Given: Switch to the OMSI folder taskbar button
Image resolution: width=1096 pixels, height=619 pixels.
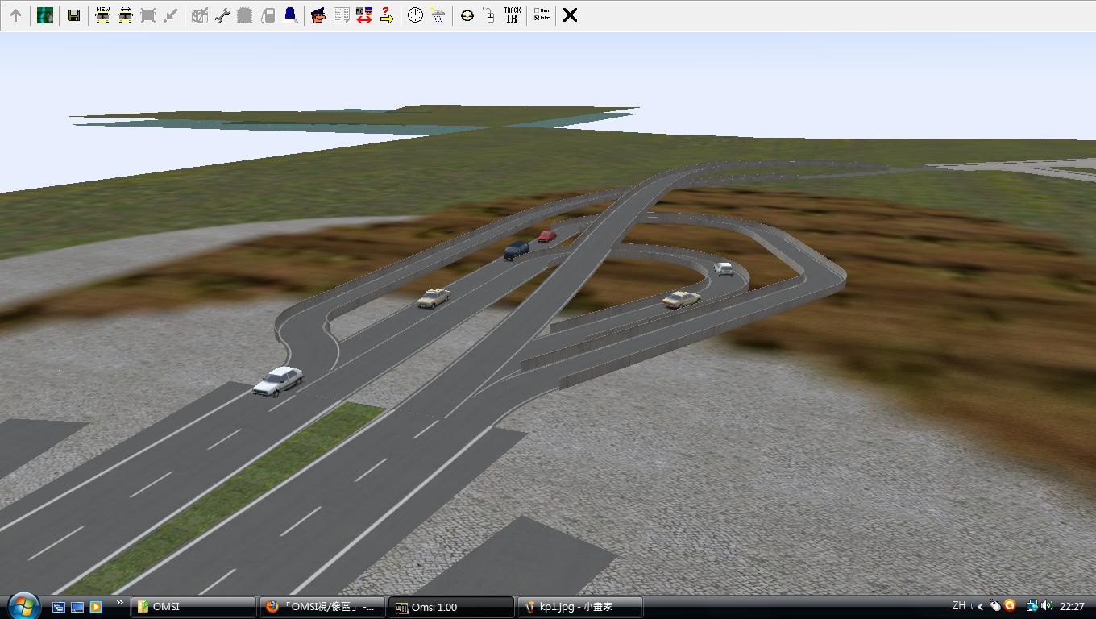Looking at the screenshot, I should [x=193, y=607].
